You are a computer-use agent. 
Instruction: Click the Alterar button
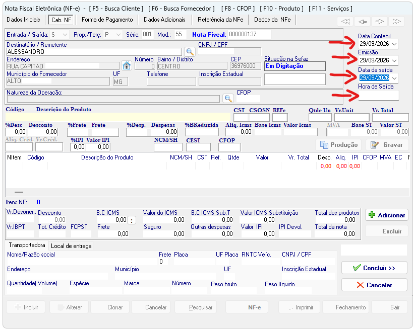point(70,307)
